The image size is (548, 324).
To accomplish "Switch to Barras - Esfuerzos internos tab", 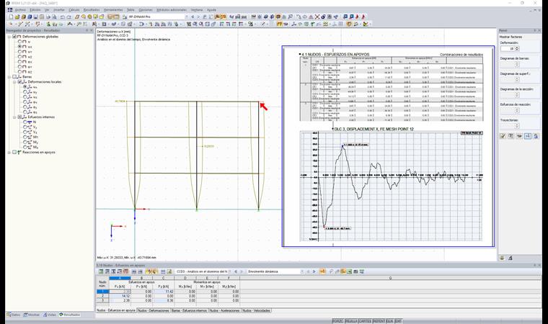I will pos(189,310).
